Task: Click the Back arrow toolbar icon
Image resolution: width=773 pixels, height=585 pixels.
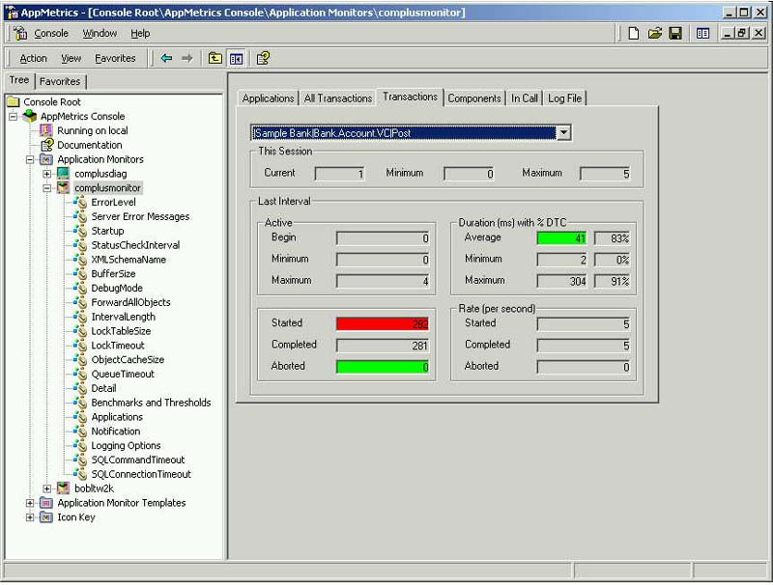Action: coord(166,59)
